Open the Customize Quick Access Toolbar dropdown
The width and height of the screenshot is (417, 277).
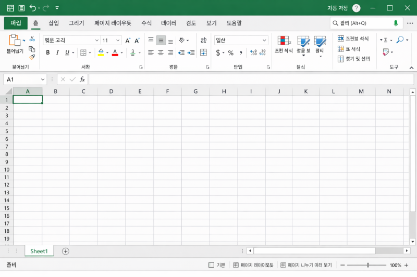pos(57,8)
